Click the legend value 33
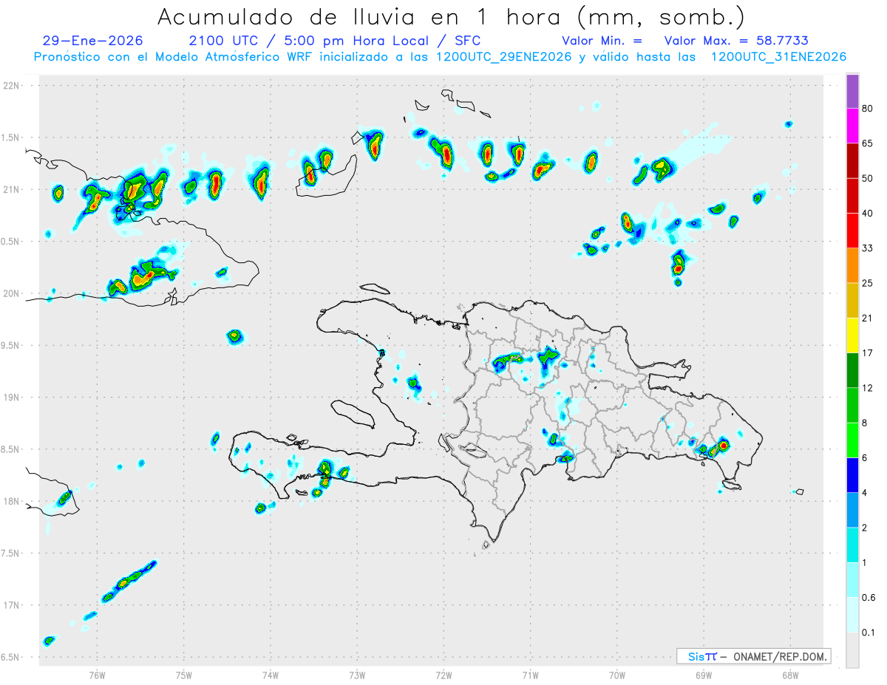This screenshot has width=887, height=685. (867, 248)
